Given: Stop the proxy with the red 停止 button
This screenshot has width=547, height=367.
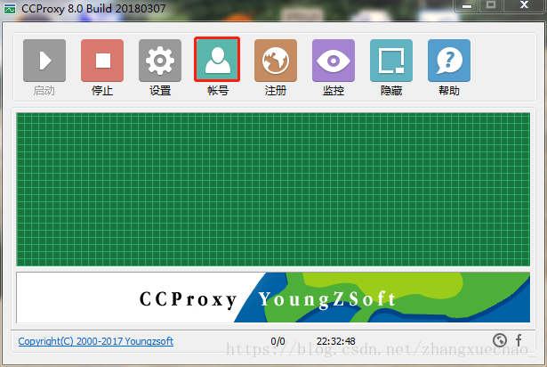Looking at the screenshot, I should (x=102, y=61).
